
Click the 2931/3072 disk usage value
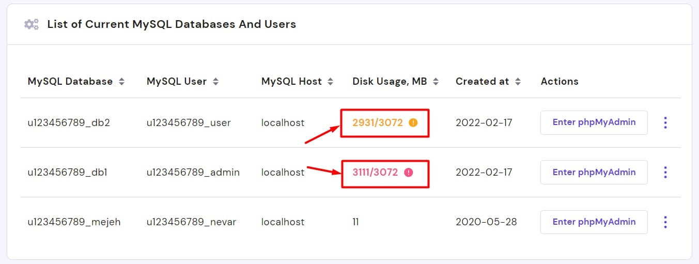pyautogui.click(x=377, y=123)
